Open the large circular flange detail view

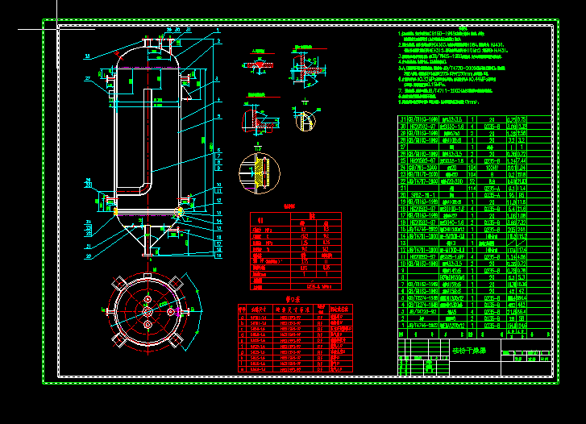tap(260, 173)
